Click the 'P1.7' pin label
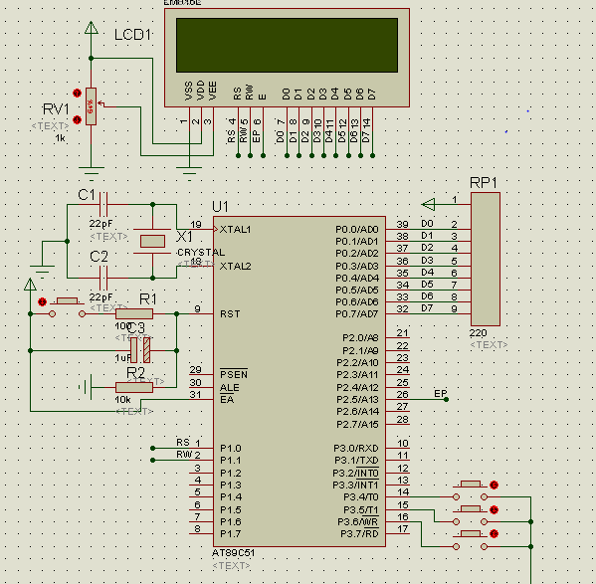 231,534
